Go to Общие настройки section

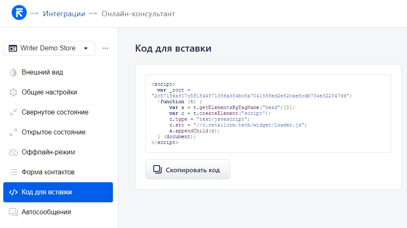[49, 92]
